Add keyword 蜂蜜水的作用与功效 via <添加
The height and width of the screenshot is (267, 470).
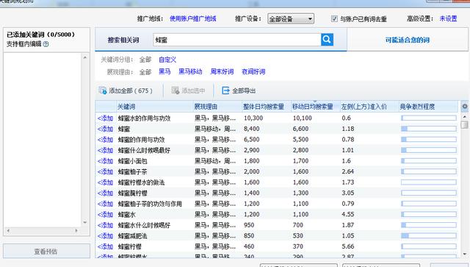click(105, 118)
